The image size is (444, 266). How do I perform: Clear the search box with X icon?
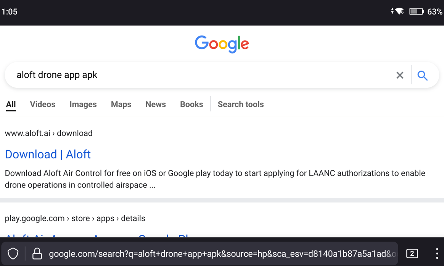coord(399,75)
